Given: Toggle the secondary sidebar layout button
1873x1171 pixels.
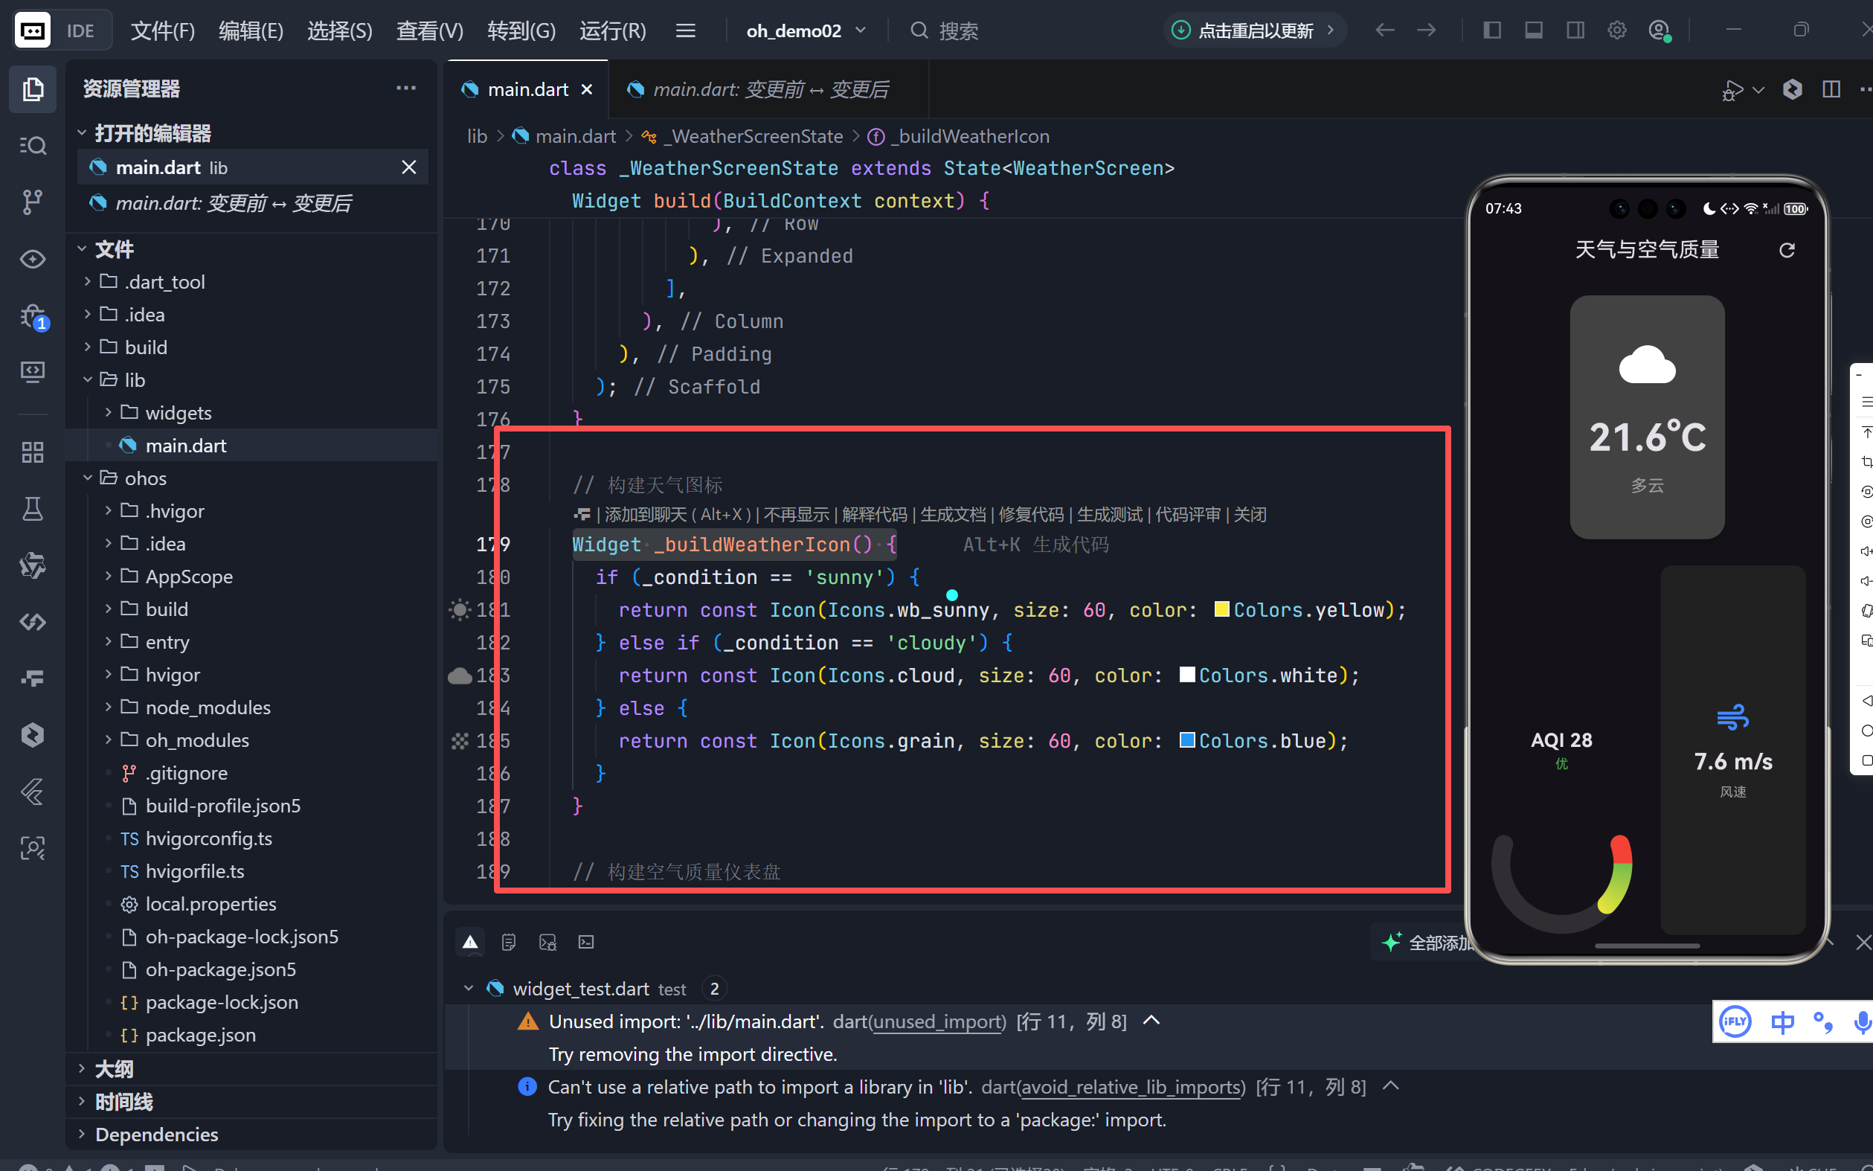Looking at the screenshot, I should coord(1574,31).
